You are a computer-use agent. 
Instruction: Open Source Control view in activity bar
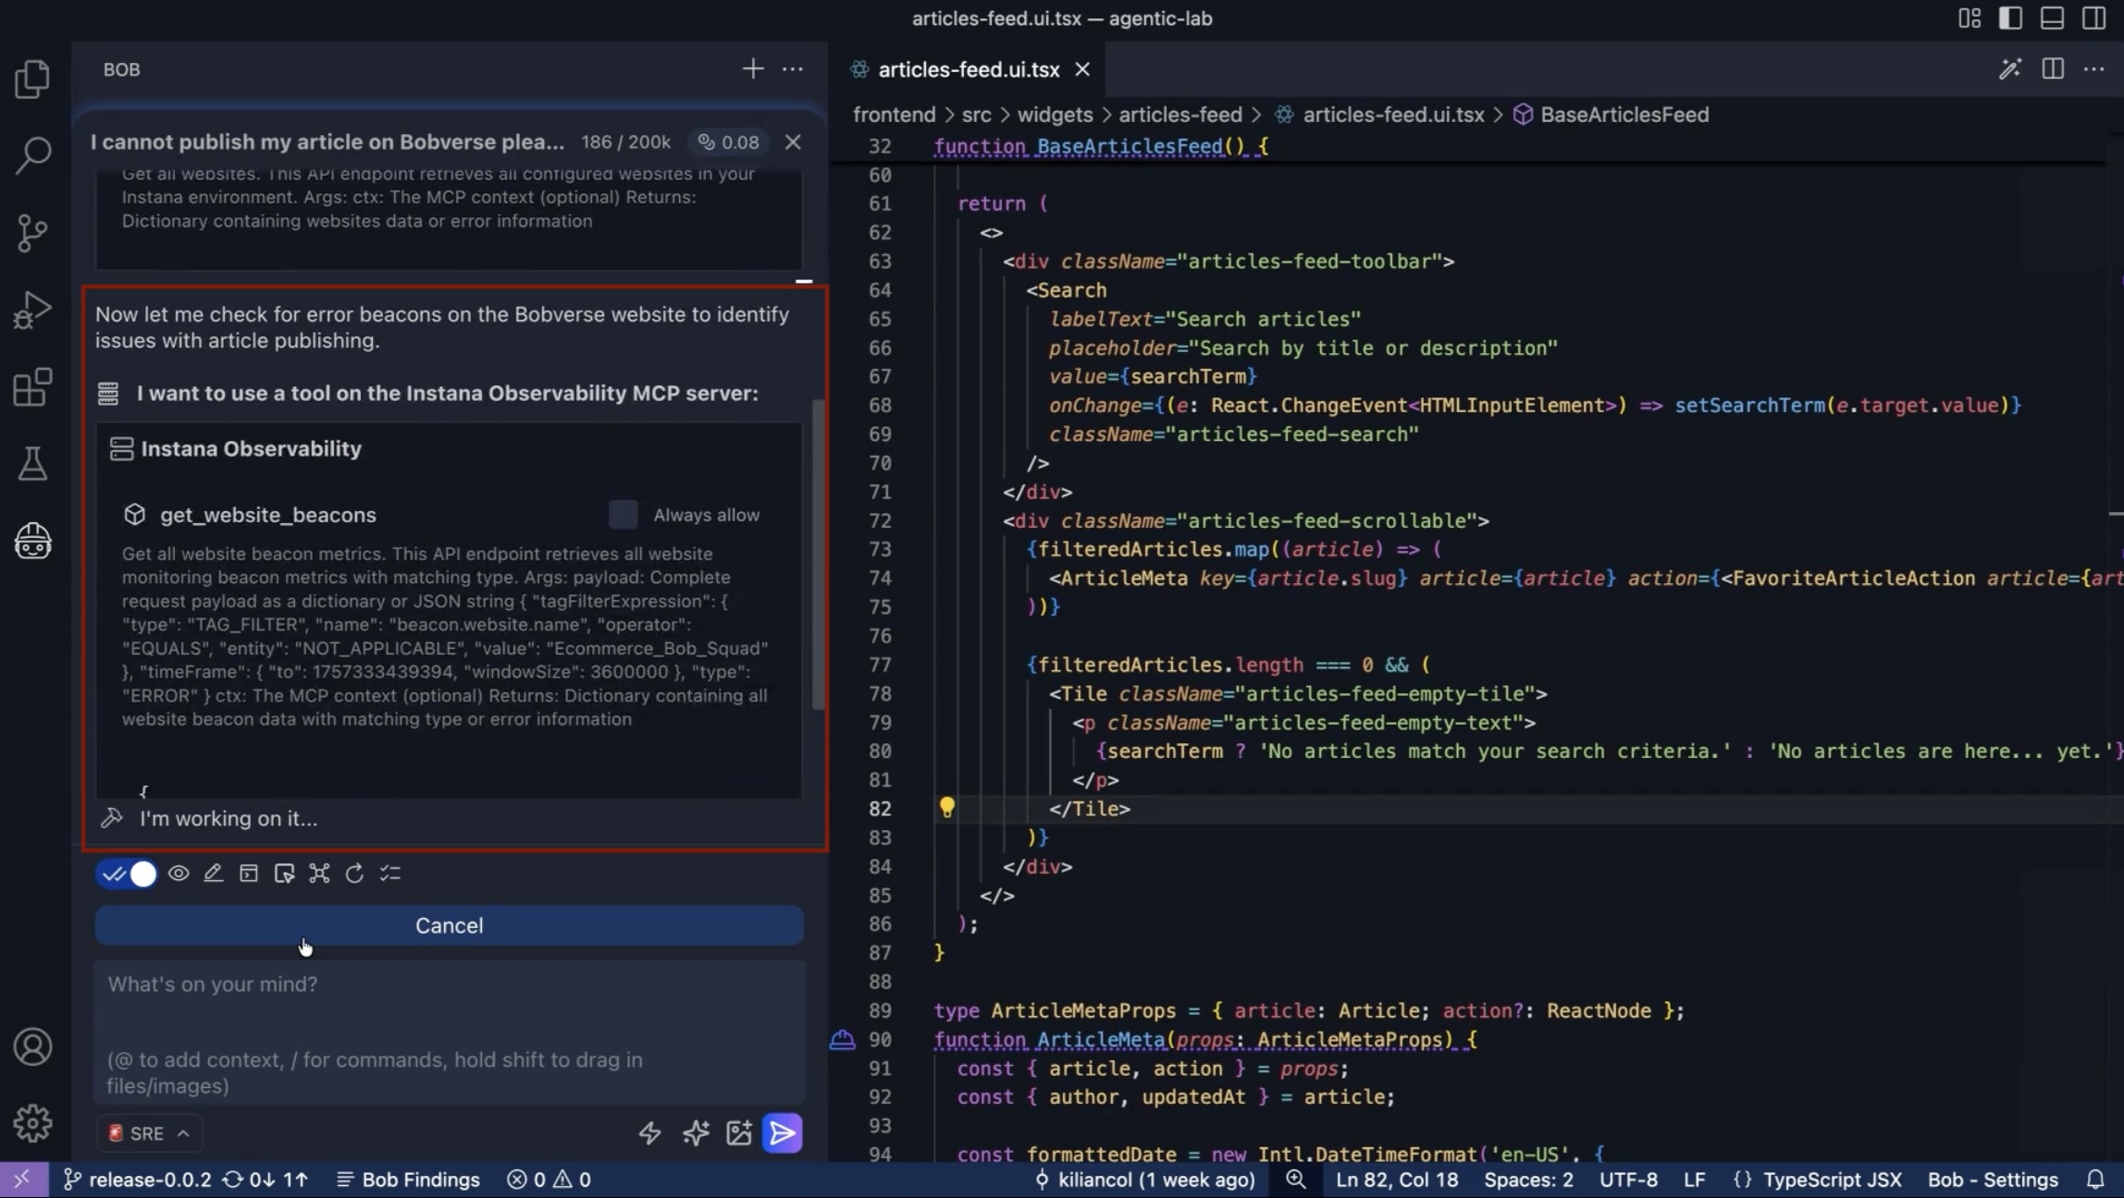point(33,232)
